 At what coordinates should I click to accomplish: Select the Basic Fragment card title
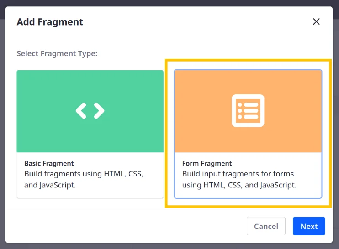[x=49, y=163]
